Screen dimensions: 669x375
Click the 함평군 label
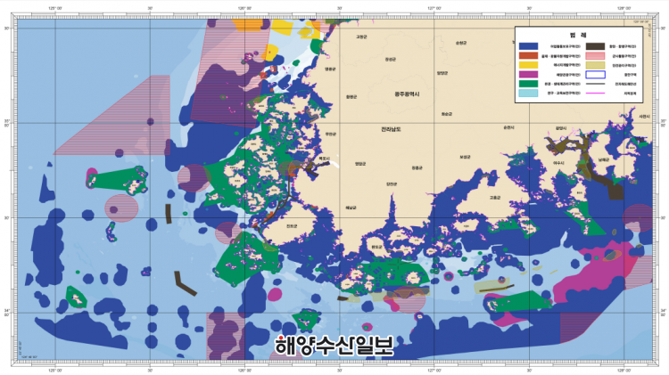point(351,97)
